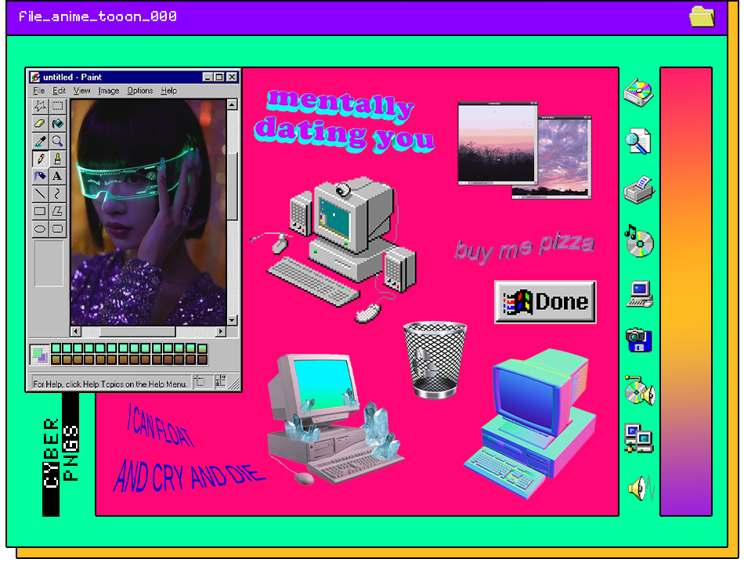Select the Pick Color eyedropper tool
Image resolution: width=744 pixels, height=566 pixels.
(40, 141)
